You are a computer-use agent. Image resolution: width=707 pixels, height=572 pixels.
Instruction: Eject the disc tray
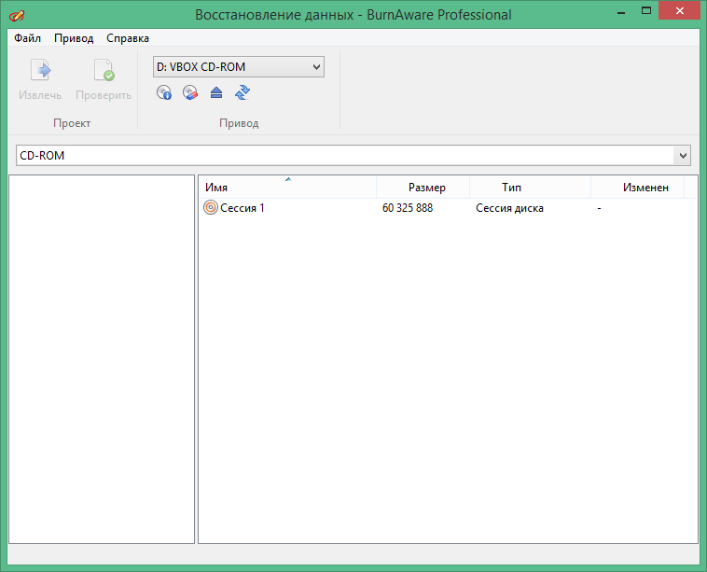[x=216, y=92]
